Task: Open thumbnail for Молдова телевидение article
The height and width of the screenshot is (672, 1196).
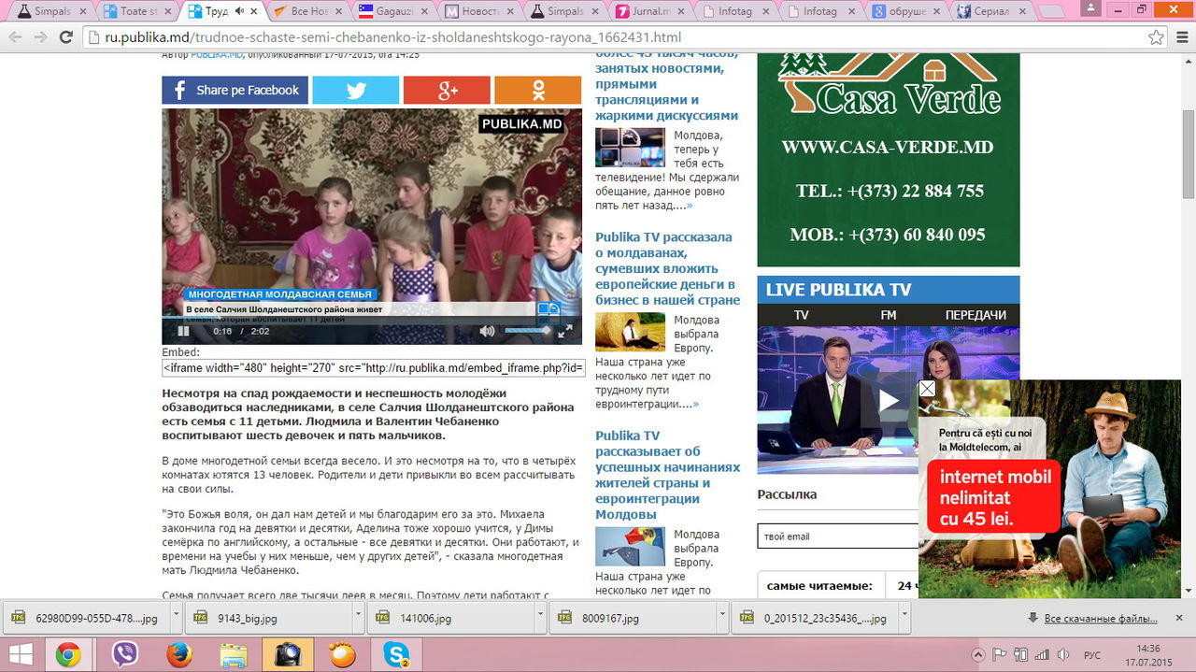Action: pos(630,148)
